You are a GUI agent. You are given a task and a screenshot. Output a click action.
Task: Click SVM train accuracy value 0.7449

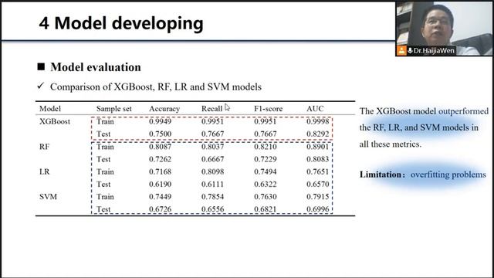(x=160, y=197)
